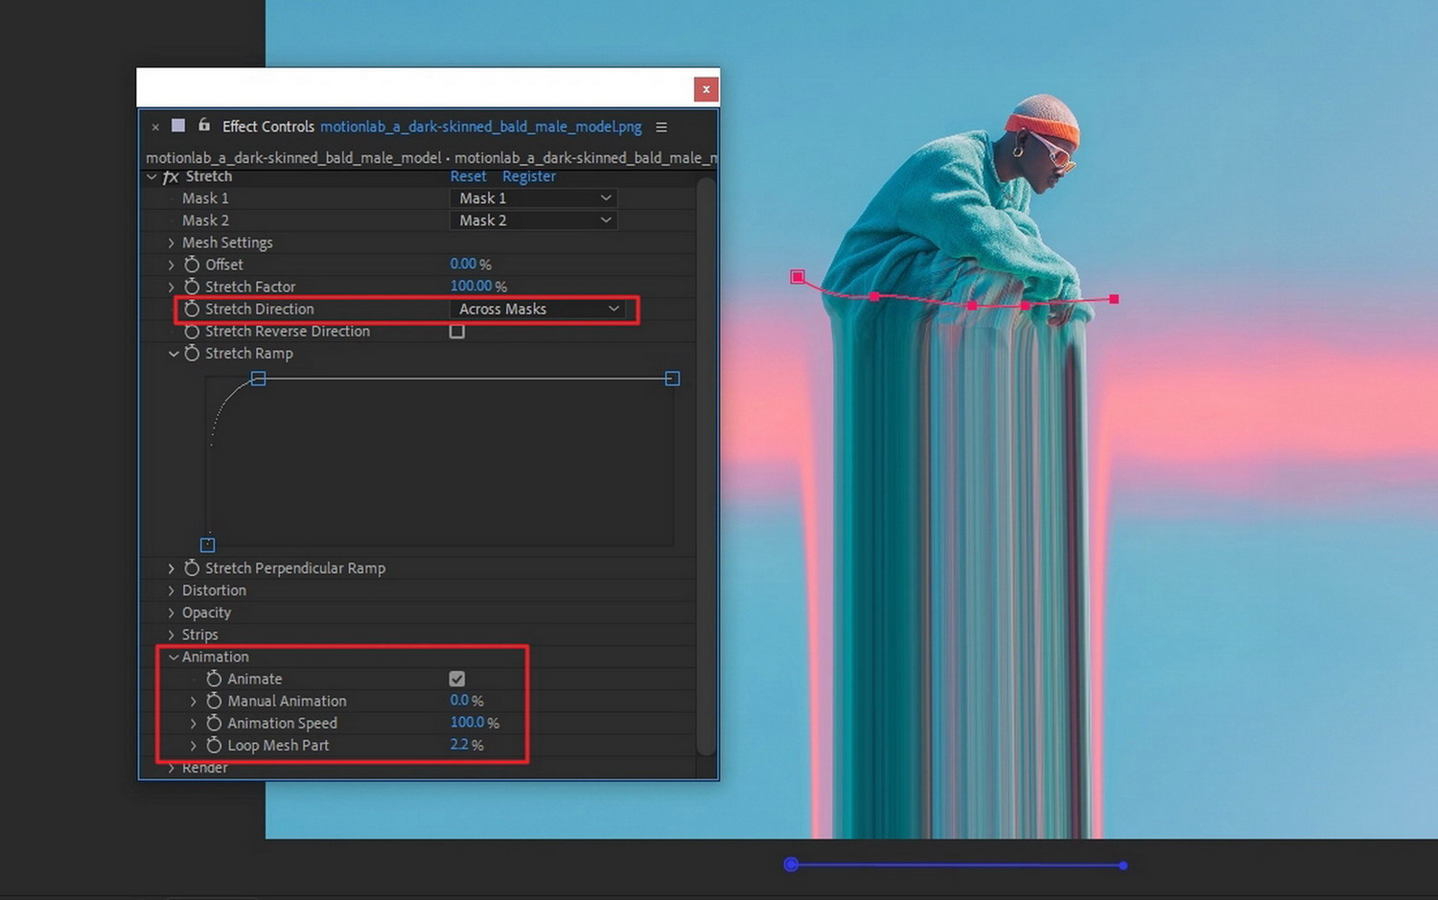Click the Stretch Direction label

tap(259, 309)
